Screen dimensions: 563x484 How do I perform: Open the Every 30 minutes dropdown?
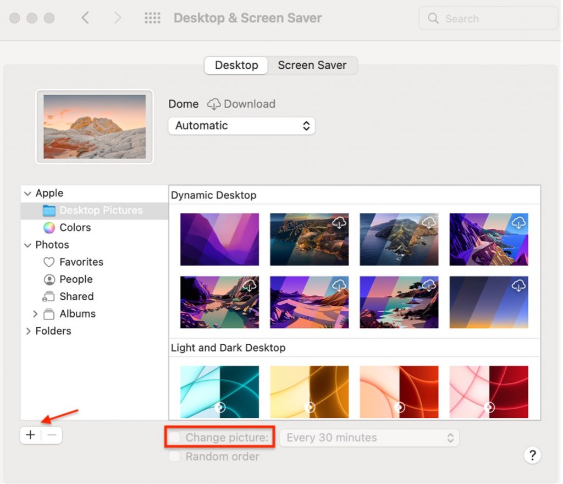(x=369, y=438)
